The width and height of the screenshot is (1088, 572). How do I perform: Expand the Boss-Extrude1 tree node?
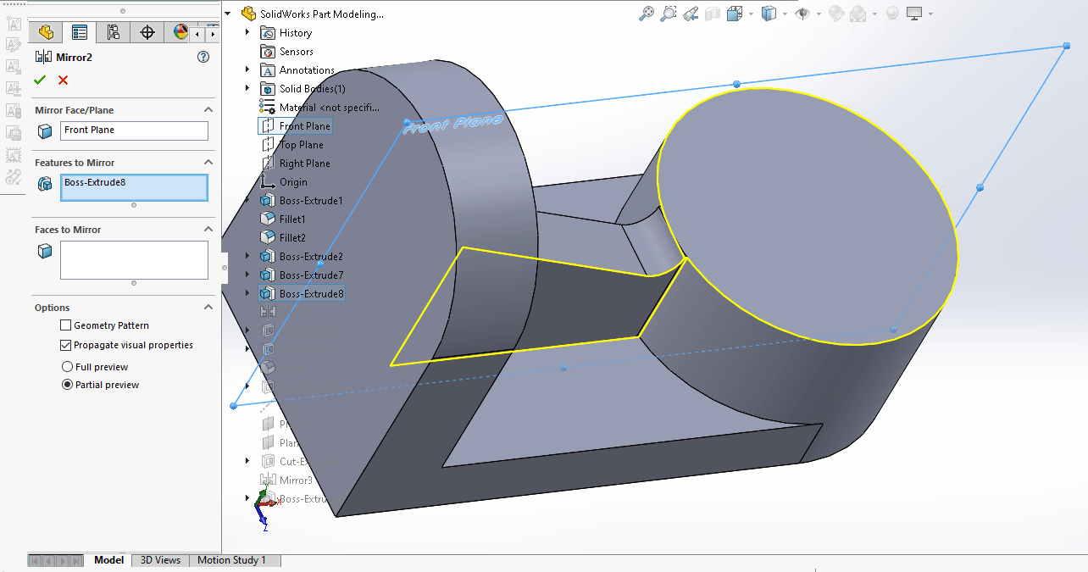coord(247,201)
